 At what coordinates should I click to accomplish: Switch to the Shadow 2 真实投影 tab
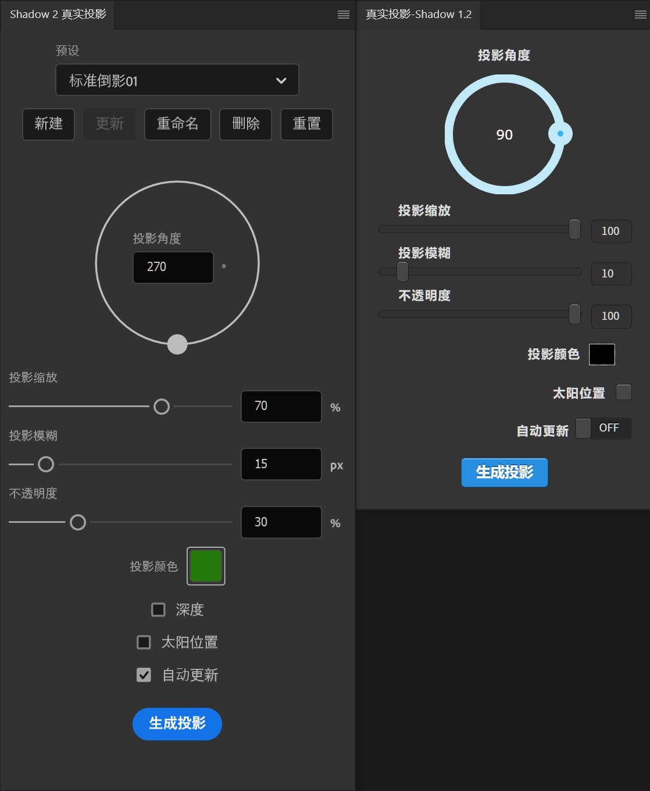pos(58,15)
